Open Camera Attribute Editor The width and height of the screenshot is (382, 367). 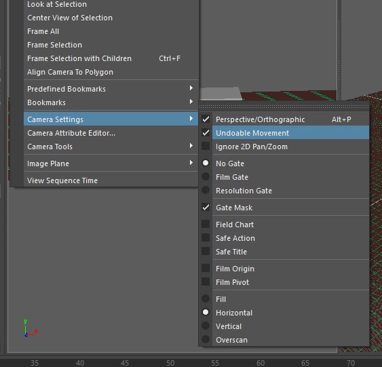(x=111, y=133)
